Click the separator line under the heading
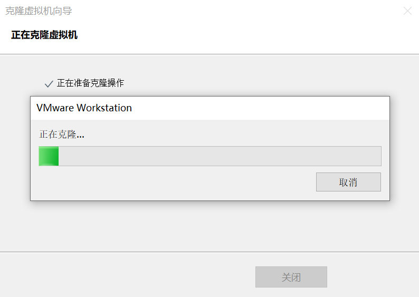Viewport: 419px width, 297px height. (x=209, y=54)
